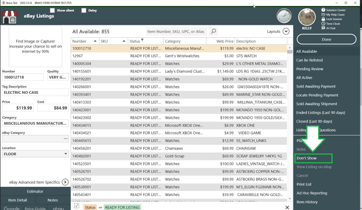Select Closed (Last 90 days)
362x210 pixels.
pos(314,121)
